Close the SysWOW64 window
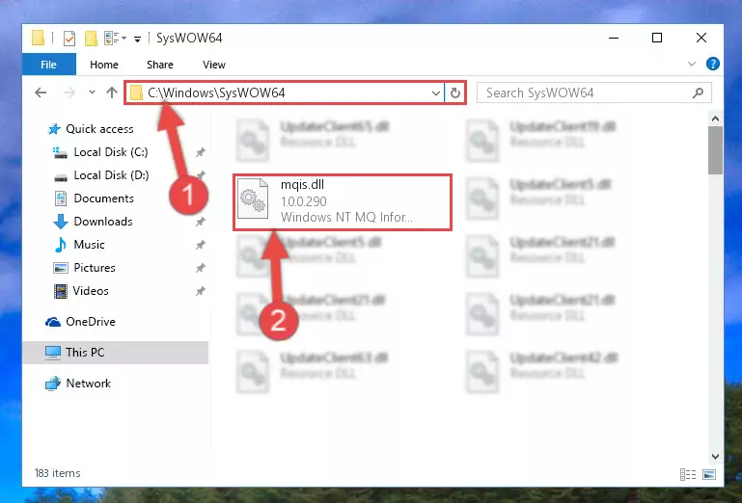The height and width of the screenshot is (503, 742). tap(701, 38)
